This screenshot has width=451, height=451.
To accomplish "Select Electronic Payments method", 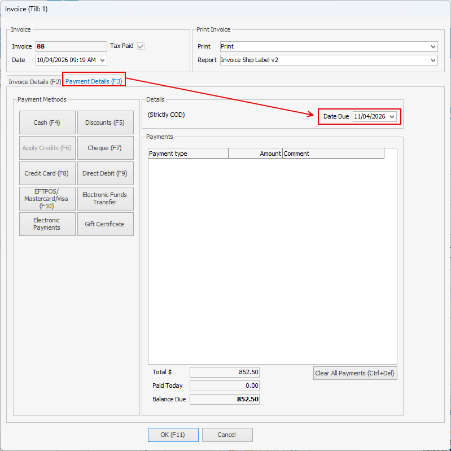I will click(47, 224).
